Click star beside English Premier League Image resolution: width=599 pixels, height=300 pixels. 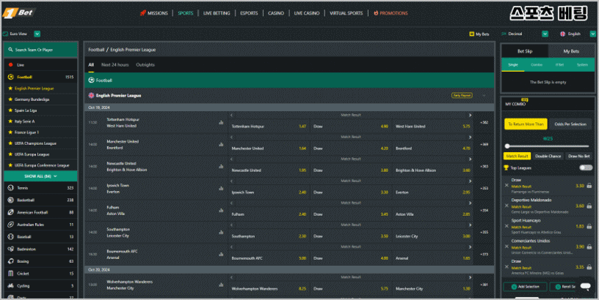coord(10,89)
